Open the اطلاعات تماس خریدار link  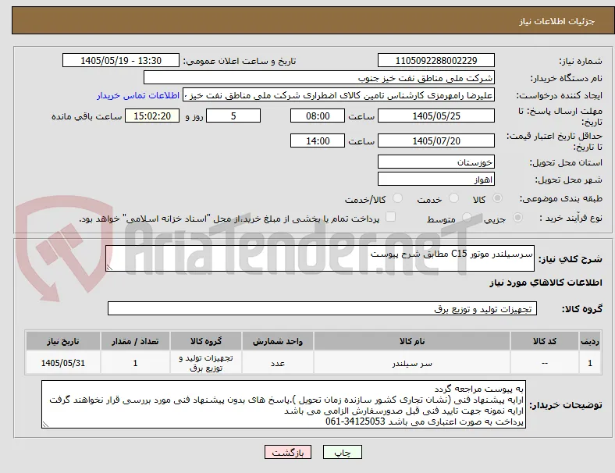point(138,96)
